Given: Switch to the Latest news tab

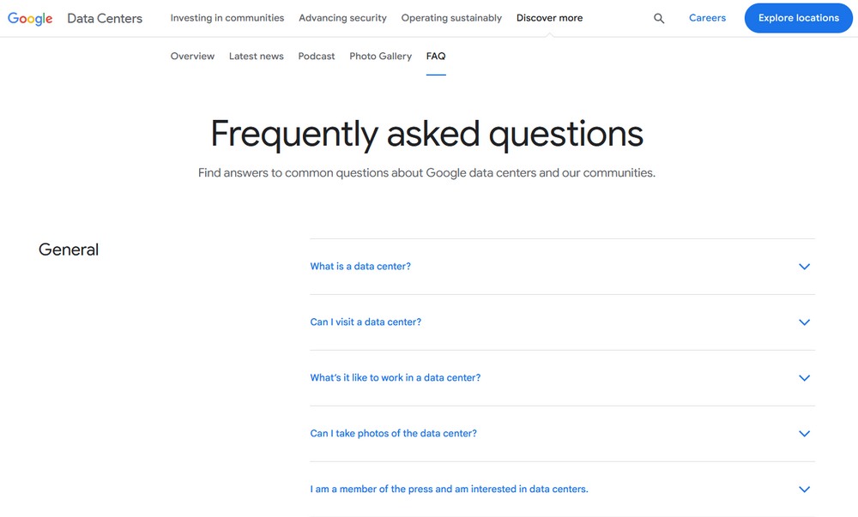Looking at the screenshot, I should point(256,57).
